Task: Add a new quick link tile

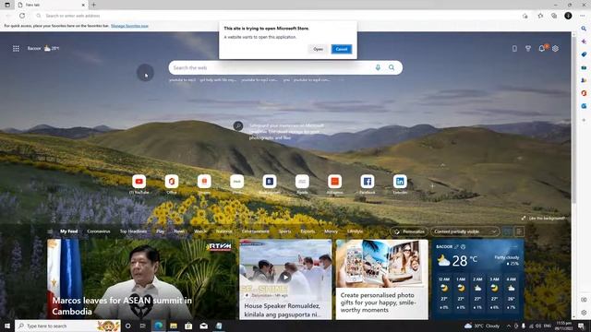Action: [x=432, y=185]
